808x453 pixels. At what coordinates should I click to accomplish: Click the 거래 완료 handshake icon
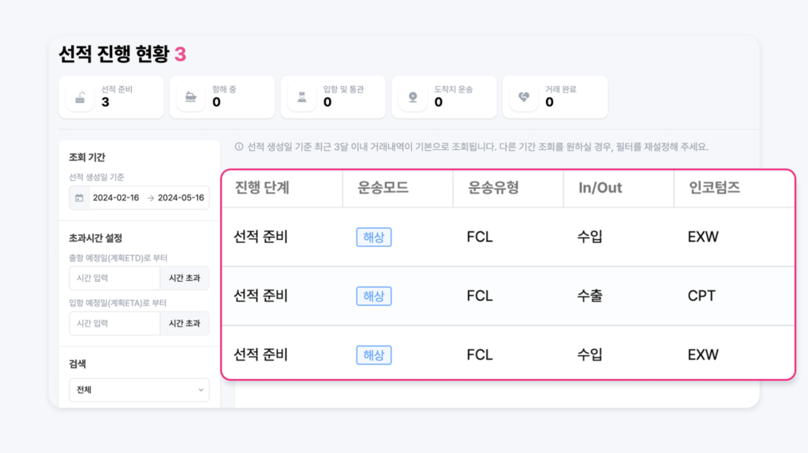(x=524, y=97)
